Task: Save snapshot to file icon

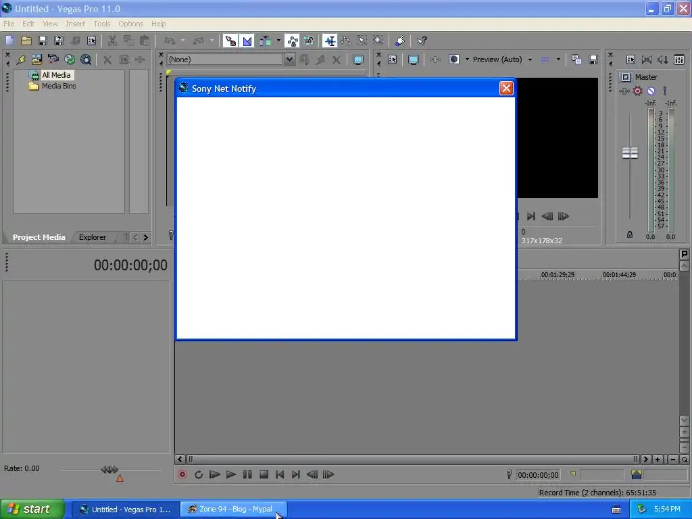Action: [593, 59]
